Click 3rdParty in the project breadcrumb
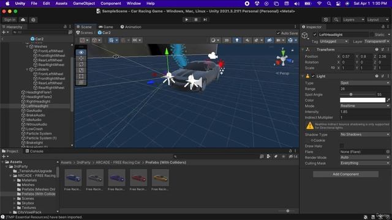Viewport: 392px width, 220px height. click(83, 163)
